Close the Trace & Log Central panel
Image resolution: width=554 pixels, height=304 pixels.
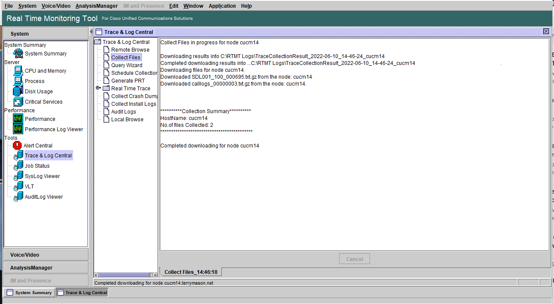(546, 31)
